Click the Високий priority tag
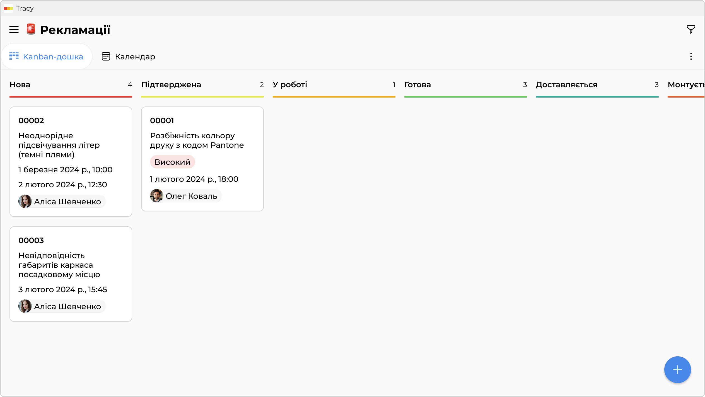This screenshot has height=397, width=705. pyautogui.click(x=172, y=162)
